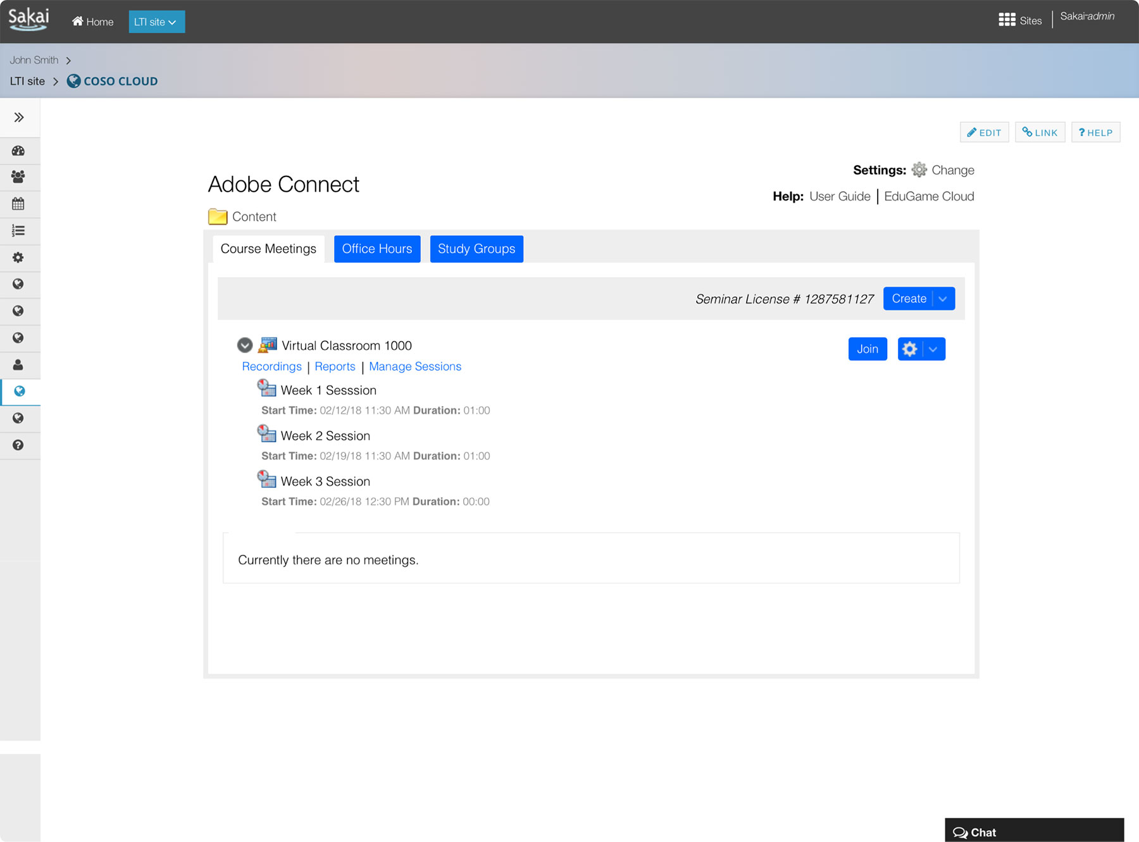Click the Week 2 Session icon

pos(266,433)
